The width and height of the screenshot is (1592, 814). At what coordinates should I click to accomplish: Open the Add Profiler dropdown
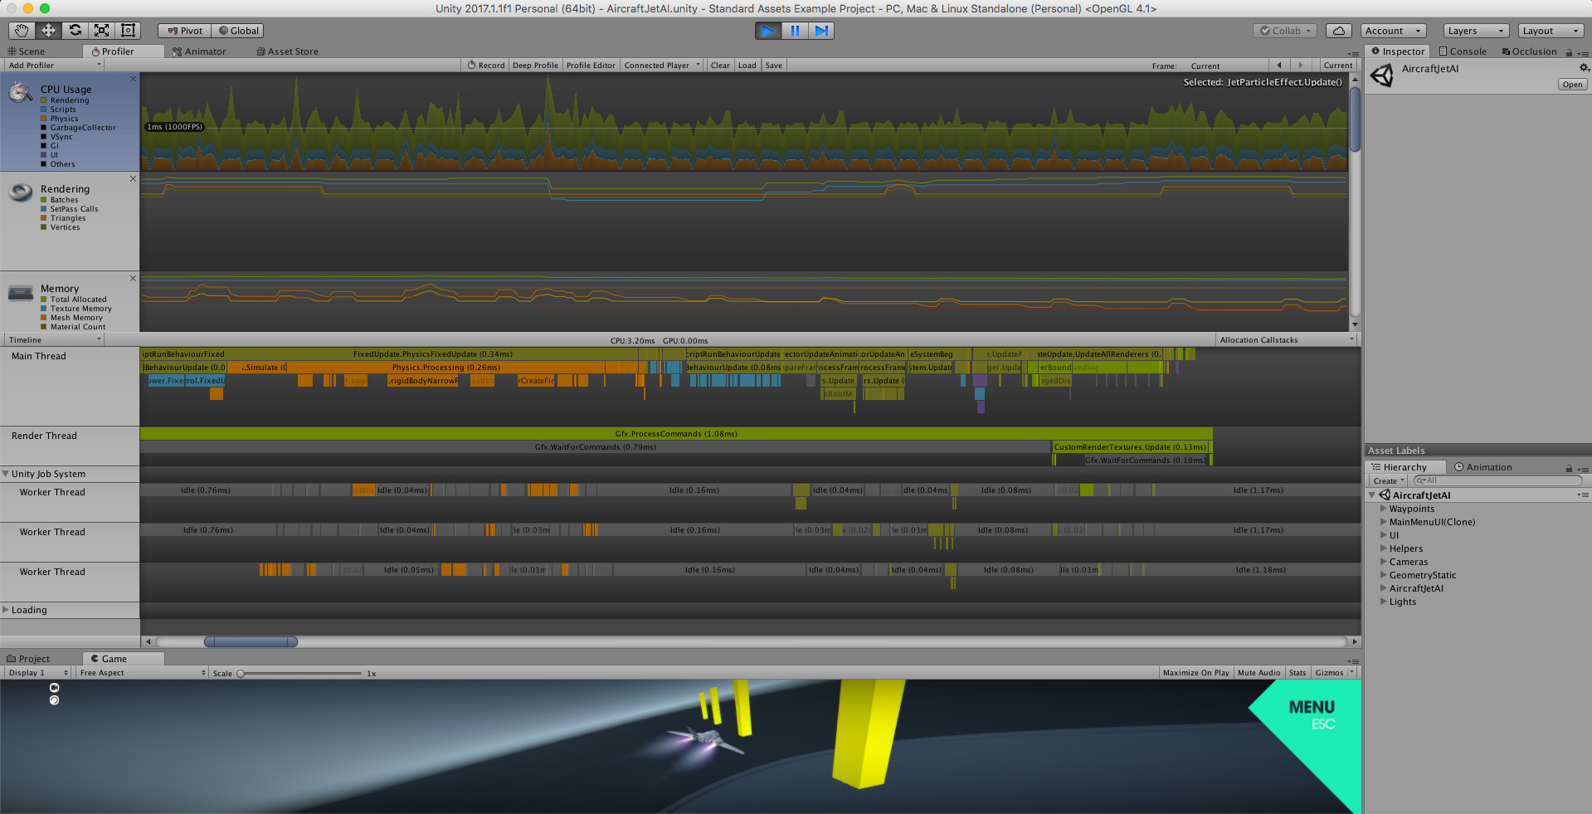click(54, 66)
